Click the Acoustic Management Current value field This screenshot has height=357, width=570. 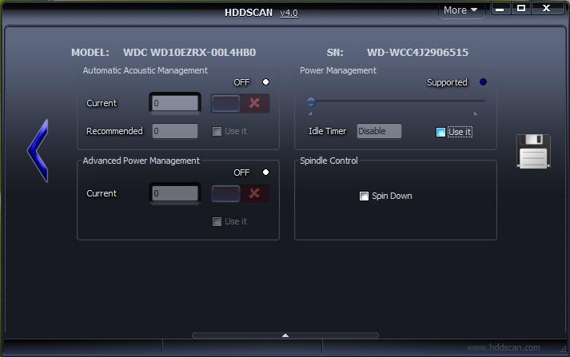[174, 103]
